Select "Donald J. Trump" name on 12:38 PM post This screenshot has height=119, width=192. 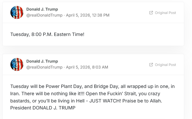(x=42, y=9)
